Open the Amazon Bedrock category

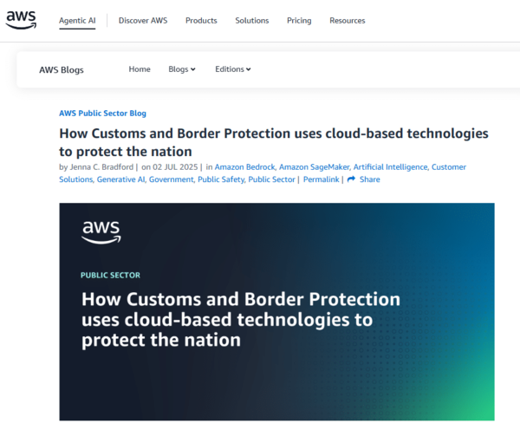pyautogui.click(x=244, y=167)
